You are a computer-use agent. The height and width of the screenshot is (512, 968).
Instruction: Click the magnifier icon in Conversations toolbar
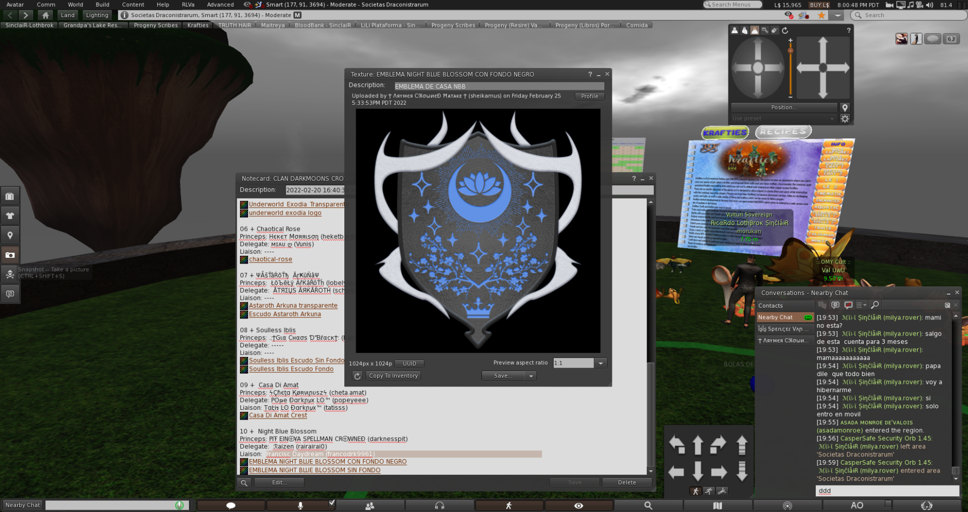click(875, 305)
